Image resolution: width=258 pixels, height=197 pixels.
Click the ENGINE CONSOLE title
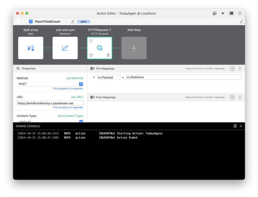tap(28, 126)
